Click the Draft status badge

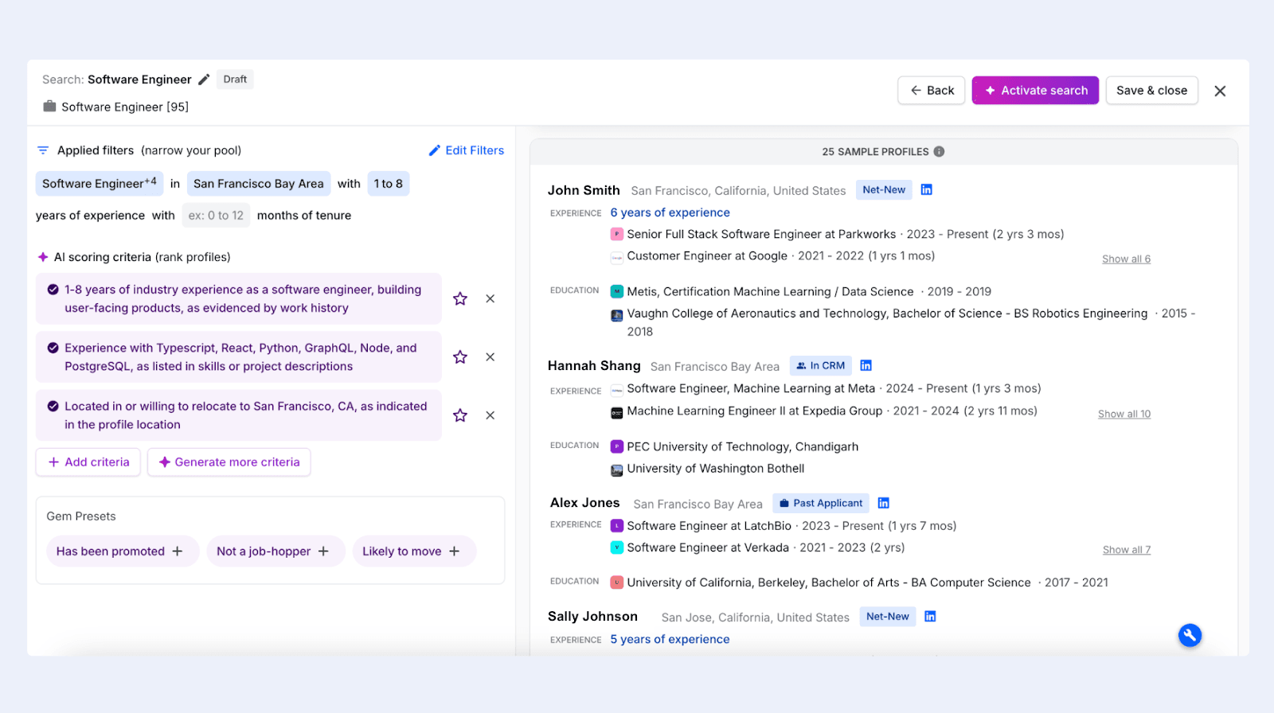235,80
